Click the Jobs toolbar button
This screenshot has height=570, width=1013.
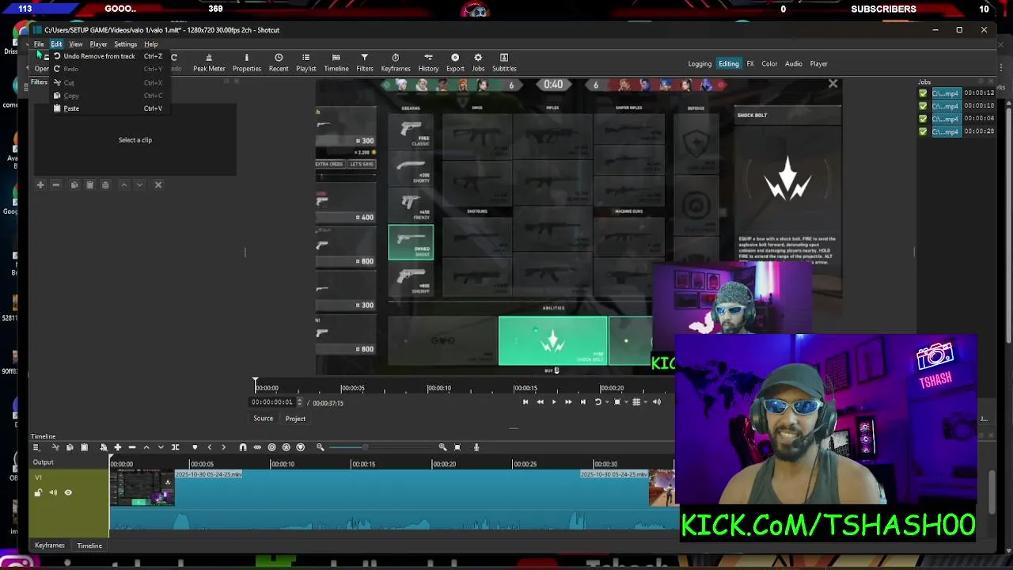coord(478,63)
